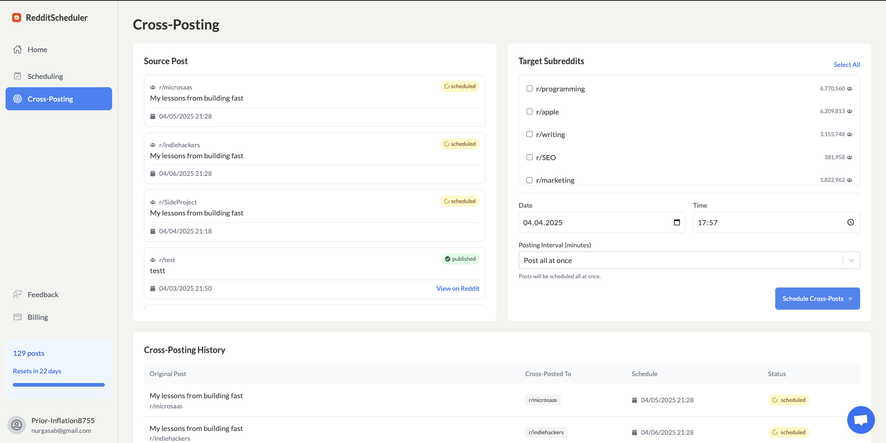Click the r/indiehackers tag in history
886x443 pixels.
546,432
